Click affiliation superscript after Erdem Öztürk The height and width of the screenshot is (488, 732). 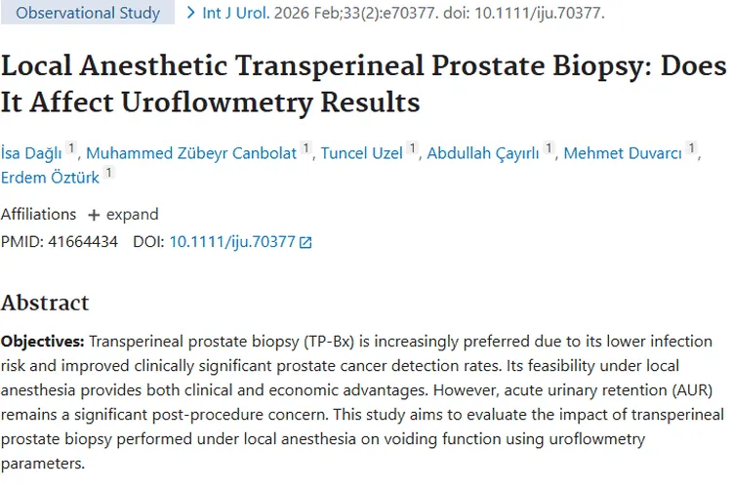[x=108, y=172]
